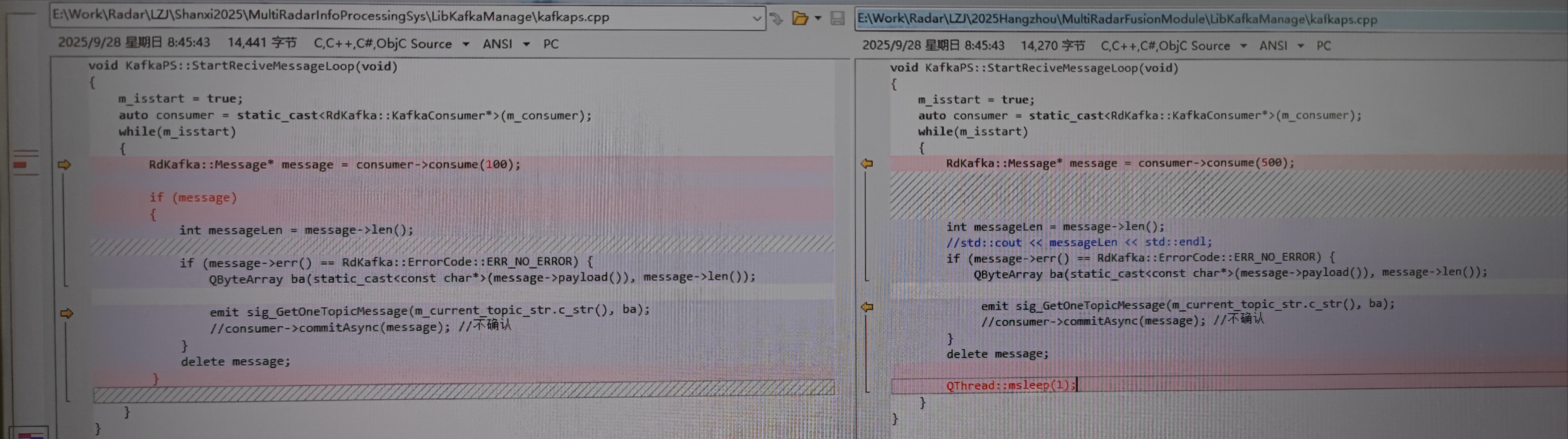Open left file format C,C++,C#,ObjC Source dropdown
This screenshot has width=1568, height=439.
point(466,44)
